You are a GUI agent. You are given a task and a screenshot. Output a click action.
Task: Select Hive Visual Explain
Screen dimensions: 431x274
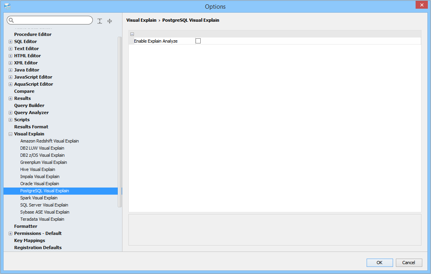[38, 169]
